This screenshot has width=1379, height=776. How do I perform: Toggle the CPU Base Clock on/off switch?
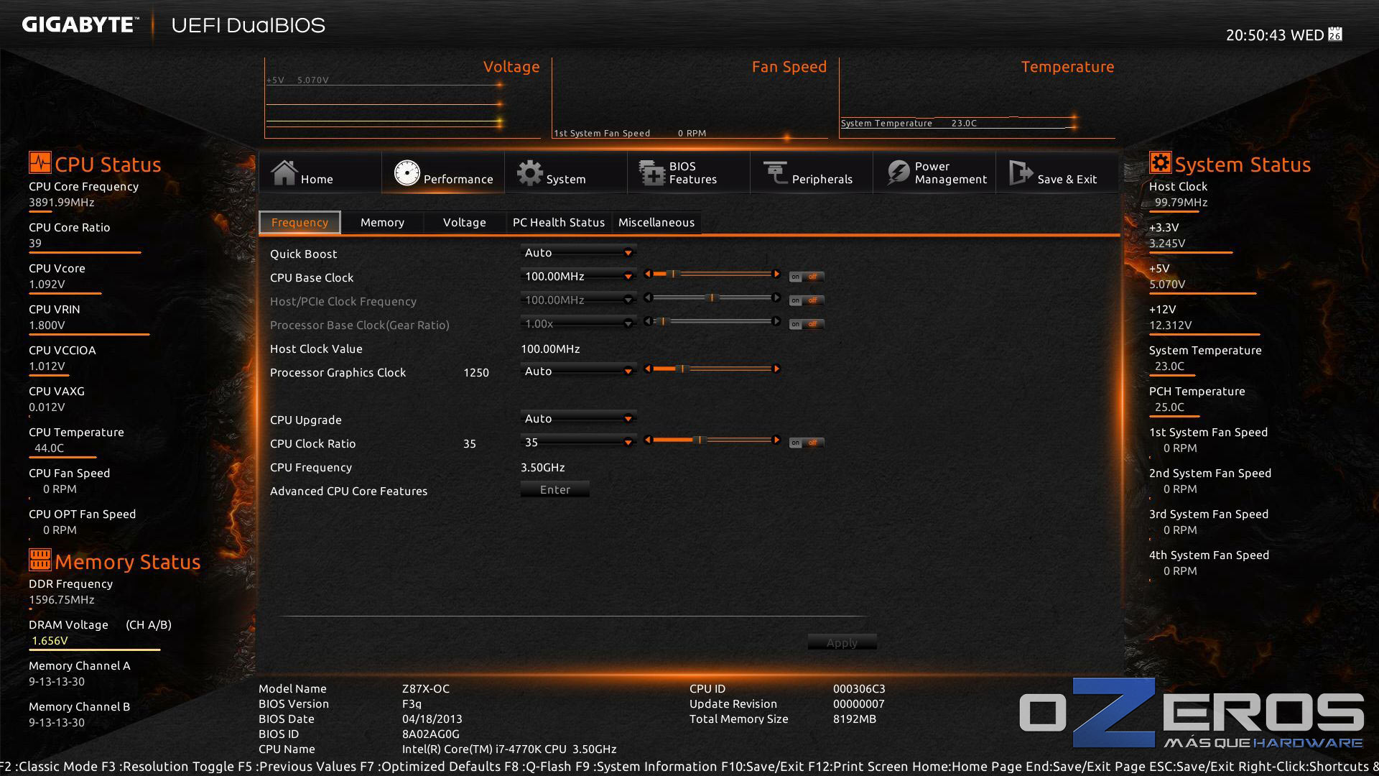806,277
